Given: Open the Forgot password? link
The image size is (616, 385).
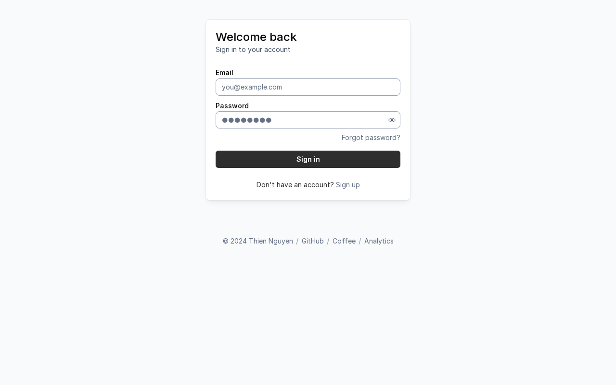Looking at the screenshot, I should coord(371,138).
